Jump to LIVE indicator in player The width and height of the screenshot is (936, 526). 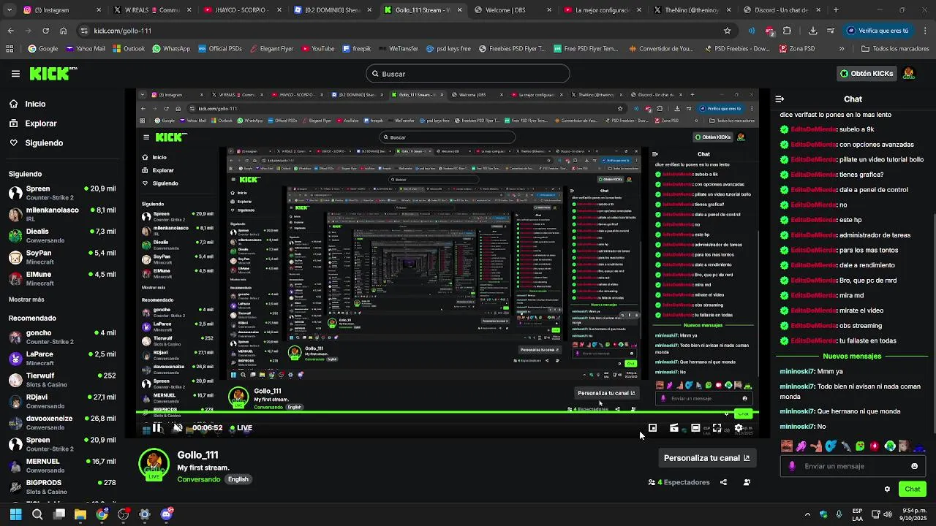pos(241,428)
